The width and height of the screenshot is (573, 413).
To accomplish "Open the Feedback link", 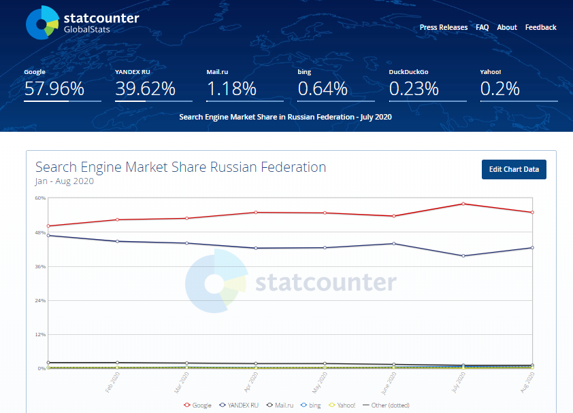I will pyautogui.click(x=540, y=27).
